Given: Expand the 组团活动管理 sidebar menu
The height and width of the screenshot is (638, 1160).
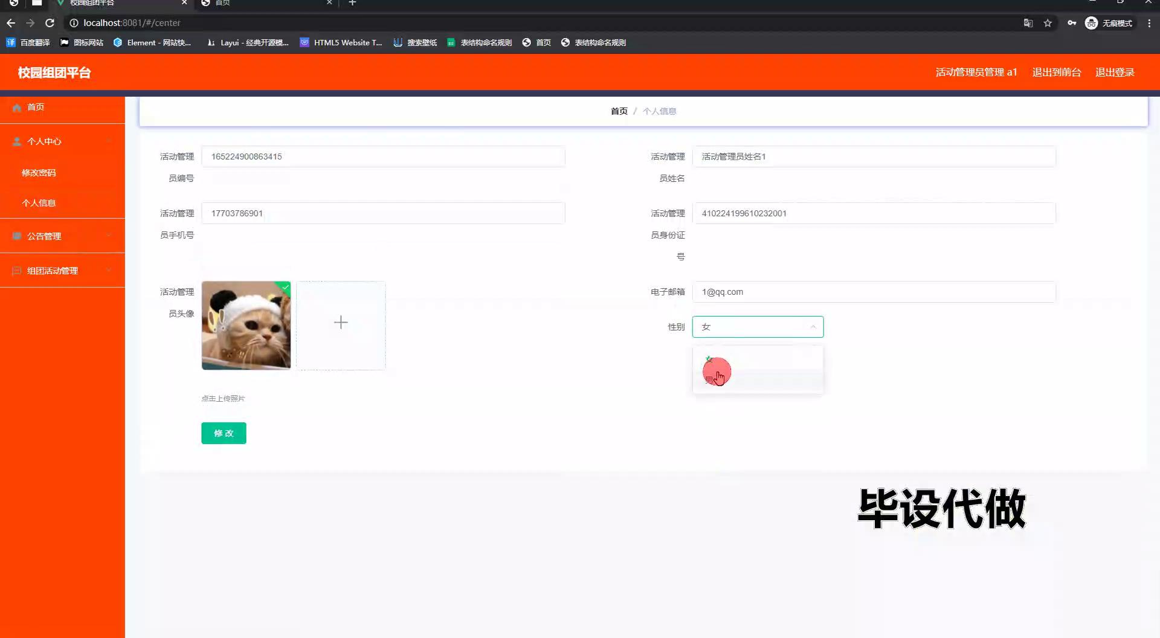Looking at the screenshot, I should [x=62, y=271].
